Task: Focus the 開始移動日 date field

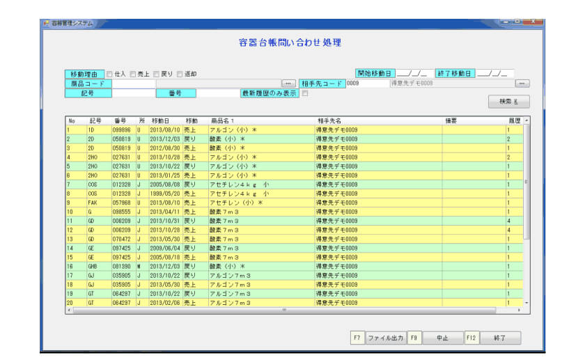Action: click(x=415, y=73)
